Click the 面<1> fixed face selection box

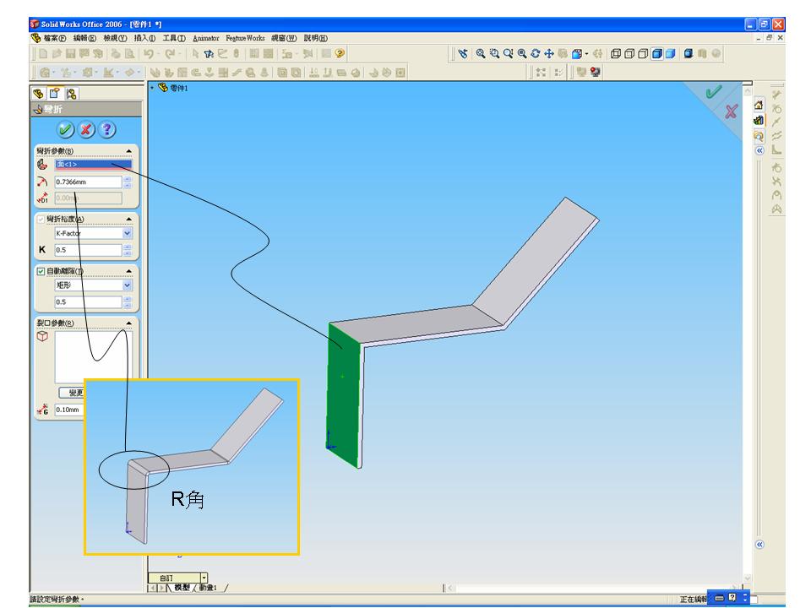[x=93, y=165]
